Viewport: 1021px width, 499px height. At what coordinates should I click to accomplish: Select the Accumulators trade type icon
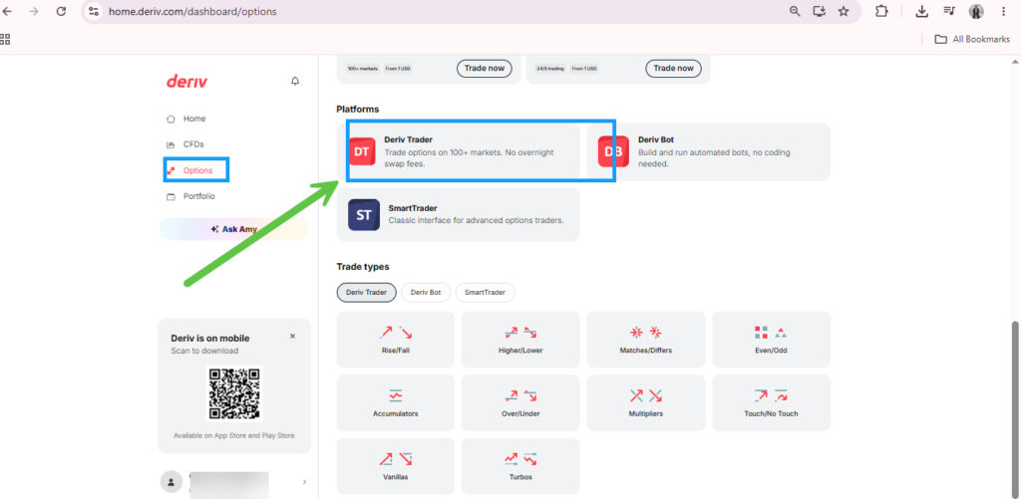(396, 395)
